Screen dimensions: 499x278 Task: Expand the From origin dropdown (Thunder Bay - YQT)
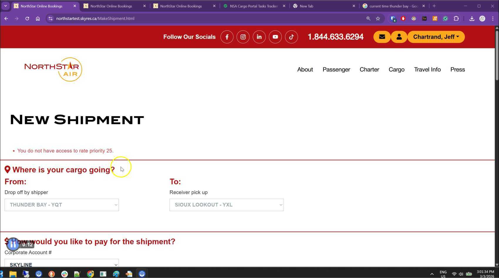[62, 205]
